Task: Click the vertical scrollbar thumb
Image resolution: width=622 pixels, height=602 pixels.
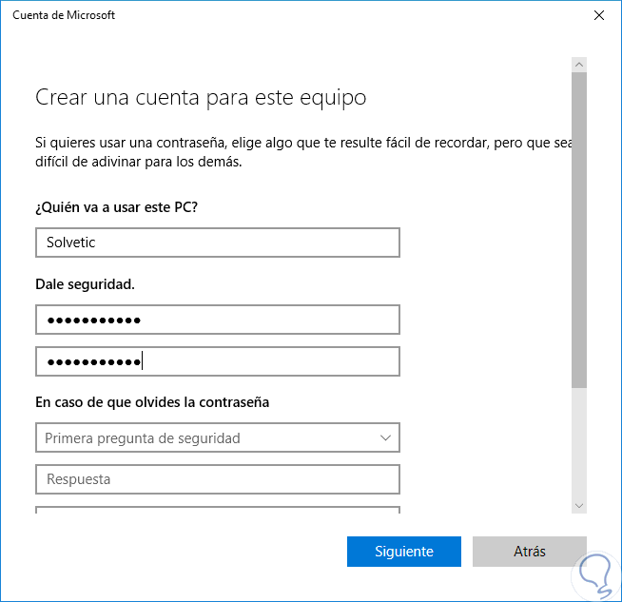Action: pos(578,228)
